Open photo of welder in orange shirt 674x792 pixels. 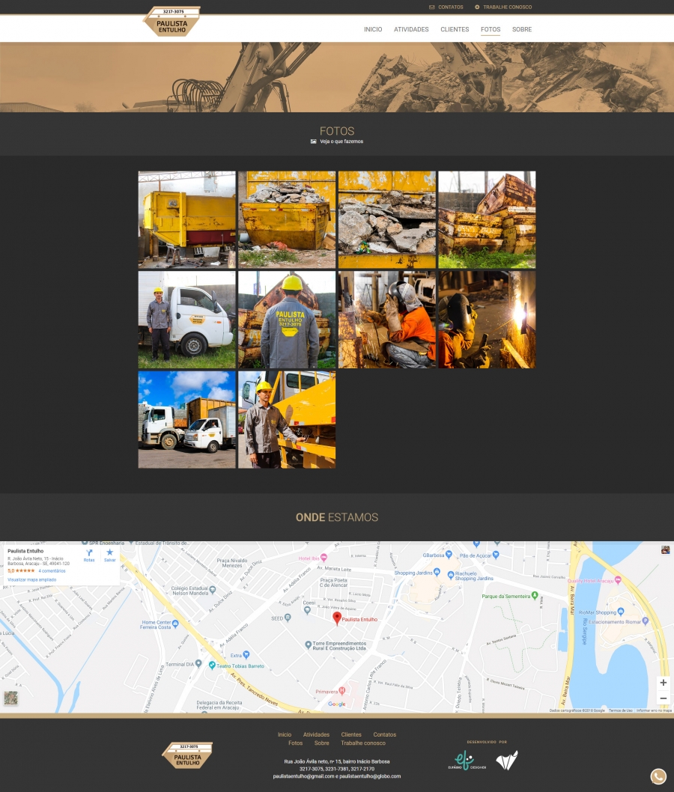tap(387, 320)
